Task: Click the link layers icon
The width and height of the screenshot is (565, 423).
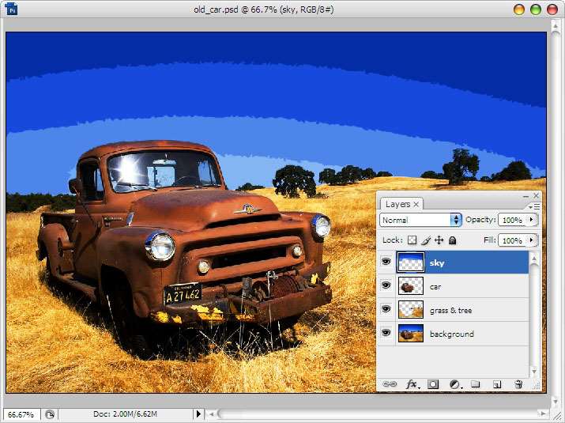Action: click(390, 384)
